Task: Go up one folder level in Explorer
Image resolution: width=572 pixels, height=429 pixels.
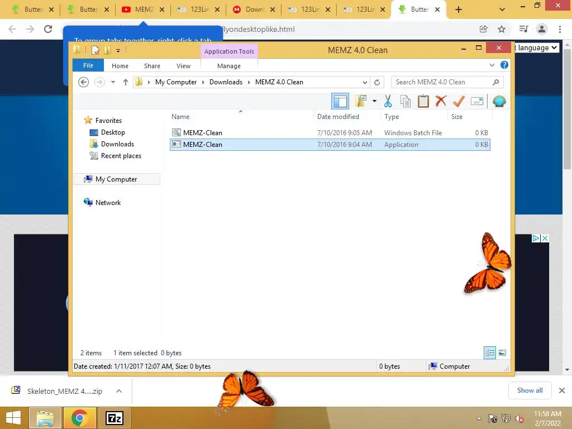Action: tap(126, 82)
